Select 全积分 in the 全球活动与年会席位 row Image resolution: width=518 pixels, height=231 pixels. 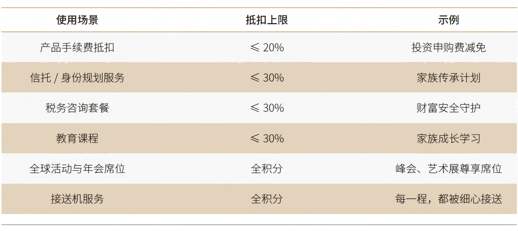point(267,169)
